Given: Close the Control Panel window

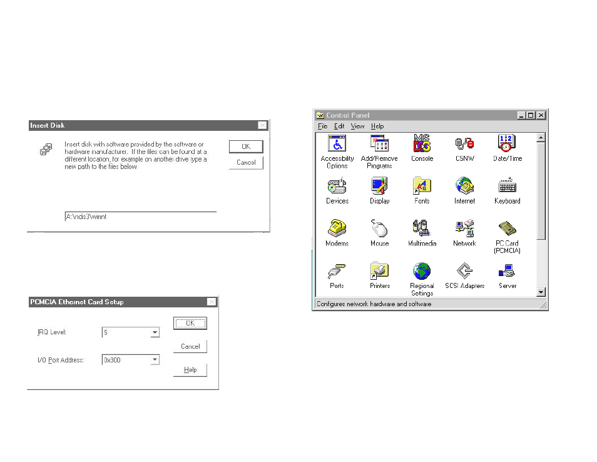Looking at the screenshot, I should click(541, 115).
